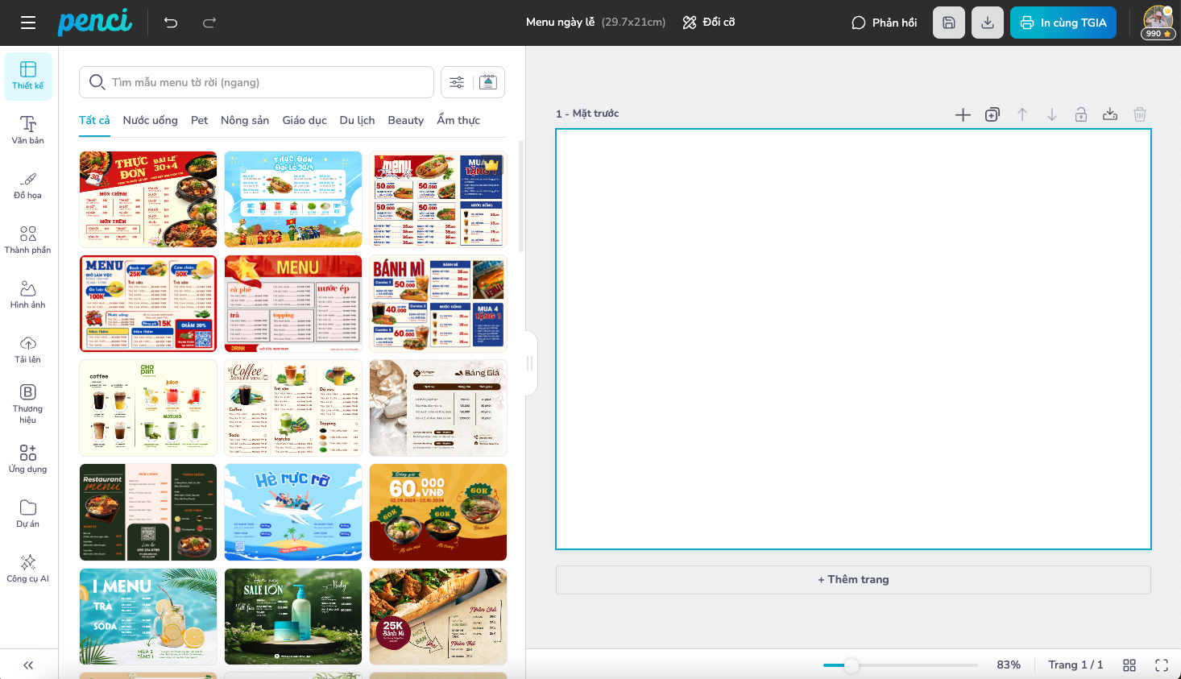Toggle the page lock icon
Image resolution: width=1181 pixels, height=679 pixels.
coord(1080,114)
